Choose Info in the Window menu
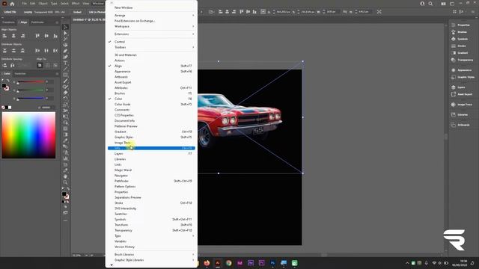 coord(151,148)
